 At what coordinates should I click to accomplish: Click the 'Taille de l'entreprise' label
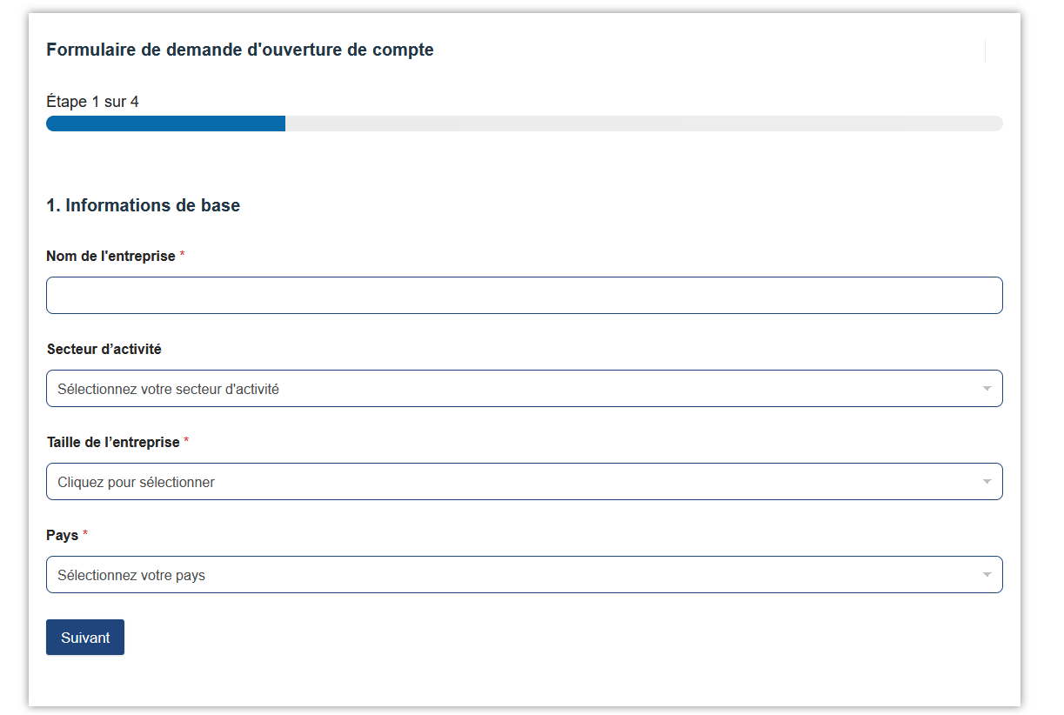click(x=113, y=442)
